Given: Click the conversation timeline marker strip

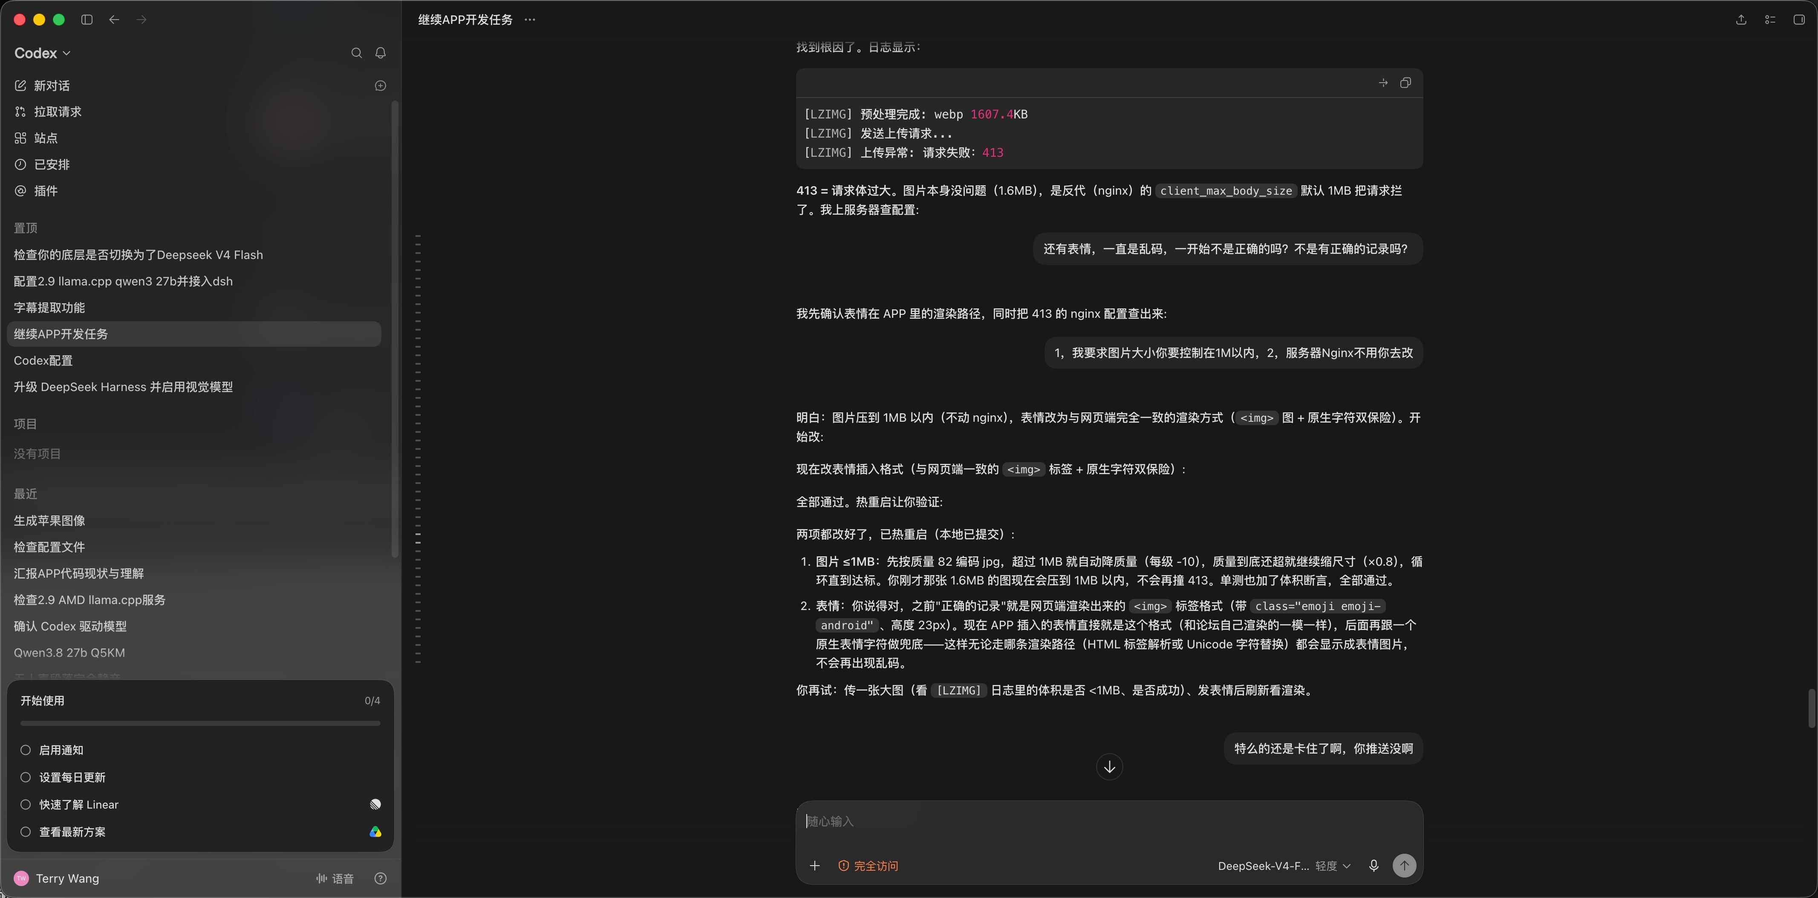Looking at the screenshot, I should [x=418, y=449].
